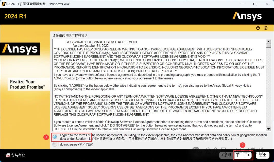Select the 'I agree to the terms' radio button
274x162 pixels.
55,137
